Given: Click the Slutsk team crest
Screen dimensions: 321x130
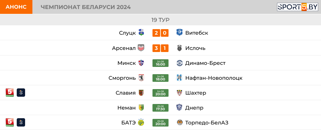Looking at the screenshot, I should pos(141,33).
